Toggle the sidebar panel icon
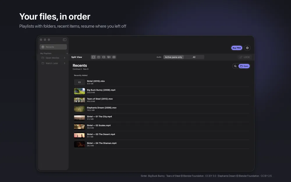291x182 pixels. click(x=65, y=40)
